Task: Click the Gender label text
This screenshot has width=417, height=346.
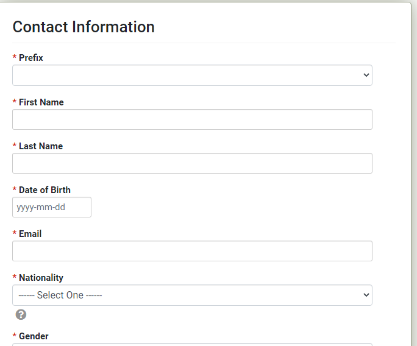Action: (34, 336)
